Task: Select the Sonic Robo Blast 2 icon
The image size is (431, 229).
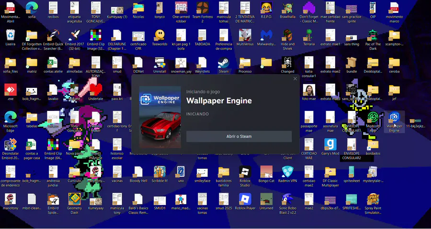Action: point(287,204)
